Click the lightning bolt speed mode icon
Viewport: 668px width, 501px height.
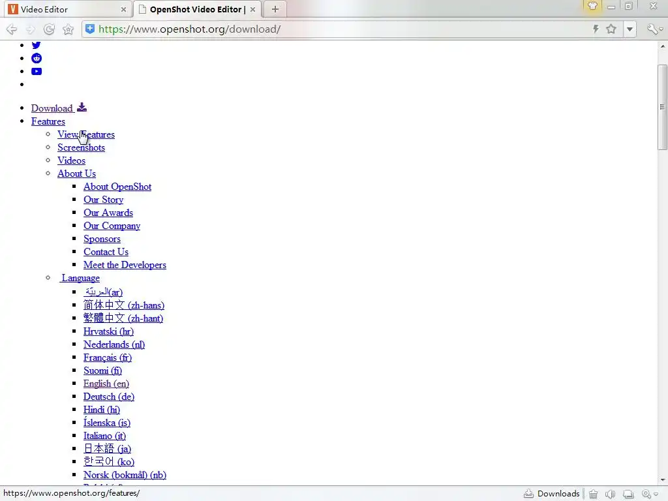pyautogui.click(x=596, y=29)
